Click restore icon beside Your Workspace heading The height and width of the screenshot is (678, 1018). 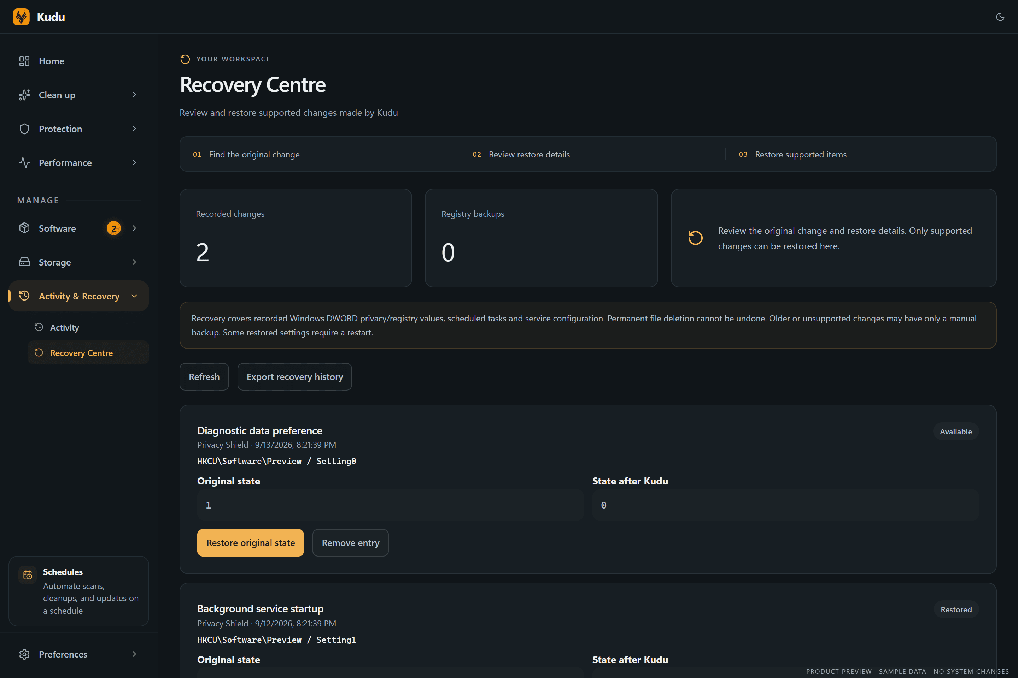pos(185,59)
